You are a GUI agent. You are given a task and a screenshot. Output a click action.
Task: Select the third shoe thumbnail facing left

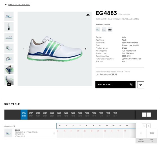[9, 38]
